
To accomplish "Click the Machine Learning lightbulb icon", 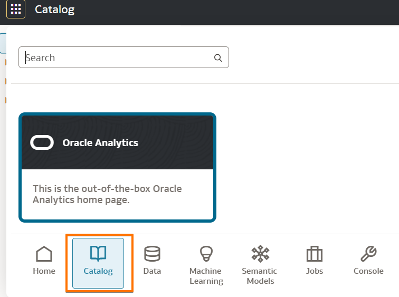I will pos(206,254).
